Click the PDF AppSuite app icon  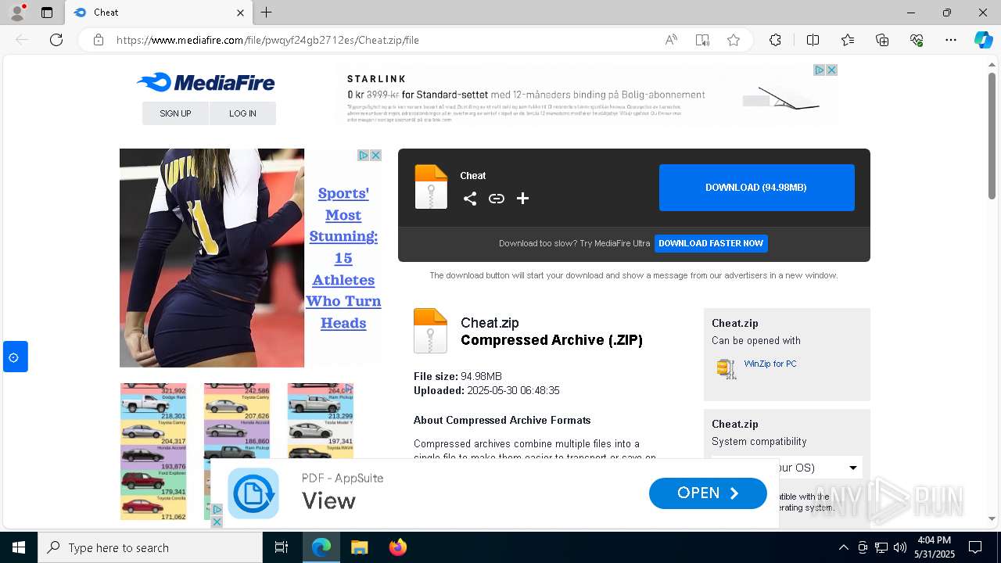click(253, 493)
